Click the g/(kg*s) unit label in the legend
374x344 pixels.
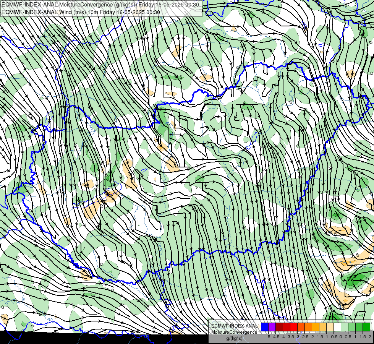(234, 339)
